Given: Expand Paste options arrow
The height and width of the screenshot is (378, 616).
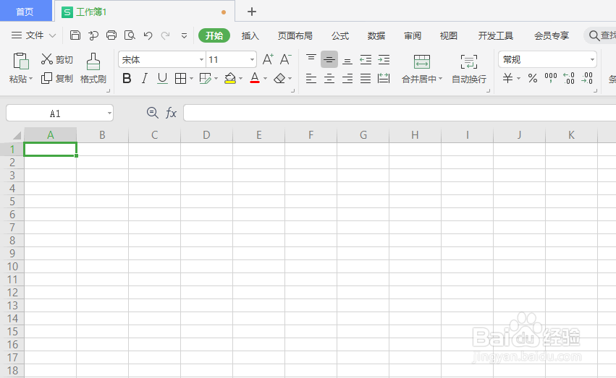Looking at the screenshot, I should (x=30, y=79).
